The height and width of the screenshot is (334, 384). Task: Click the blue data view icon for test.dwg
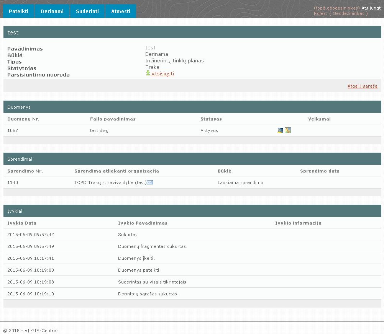[x=281, y=130]
